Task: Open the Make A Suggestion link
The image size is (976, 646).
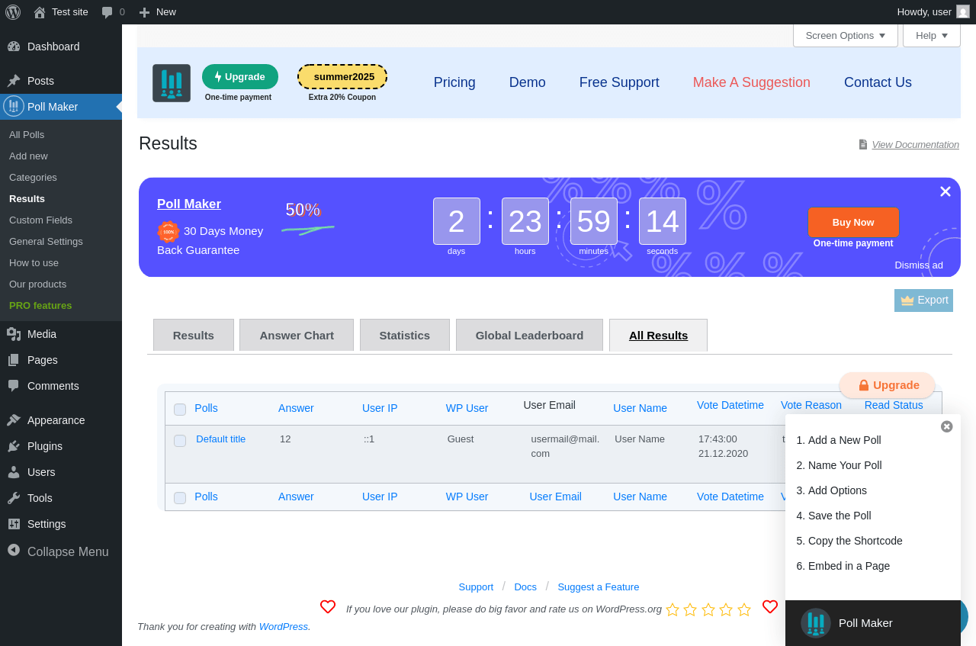Action: (752, 82)
